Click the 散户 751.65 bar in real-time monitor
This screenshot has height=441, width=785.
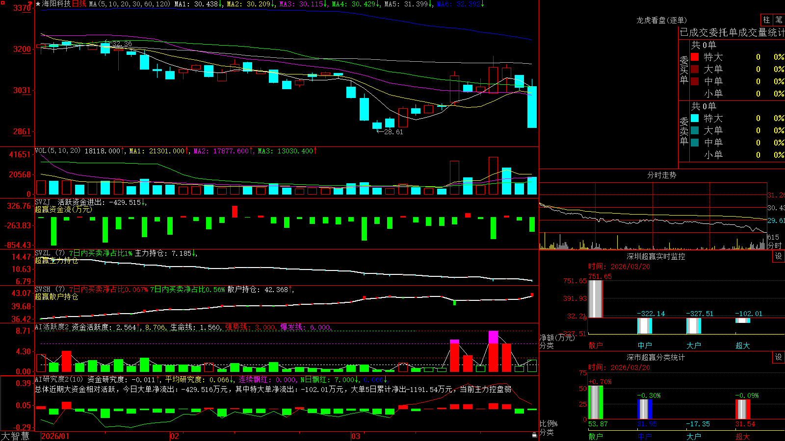pyautogui.click(x=596, y=299)
